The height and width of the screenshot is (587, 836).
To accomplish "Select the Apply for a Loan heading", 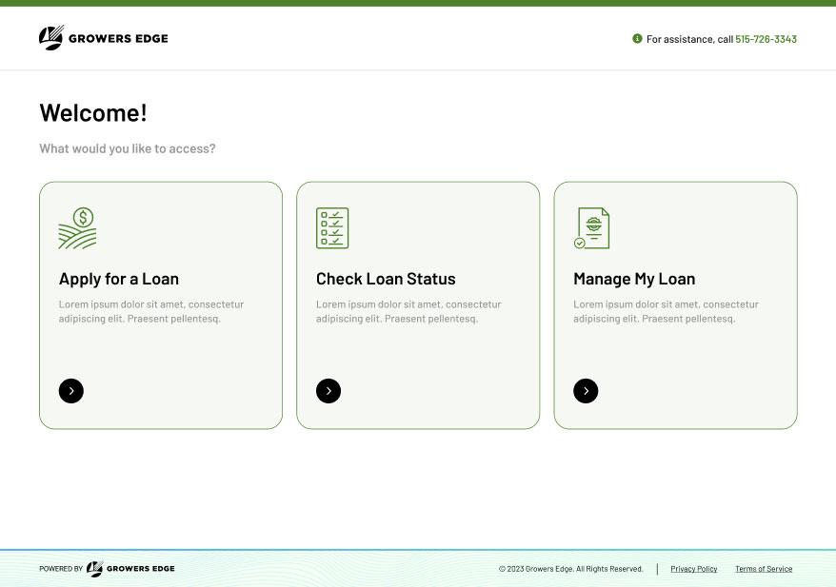I will tap(119, 279).
